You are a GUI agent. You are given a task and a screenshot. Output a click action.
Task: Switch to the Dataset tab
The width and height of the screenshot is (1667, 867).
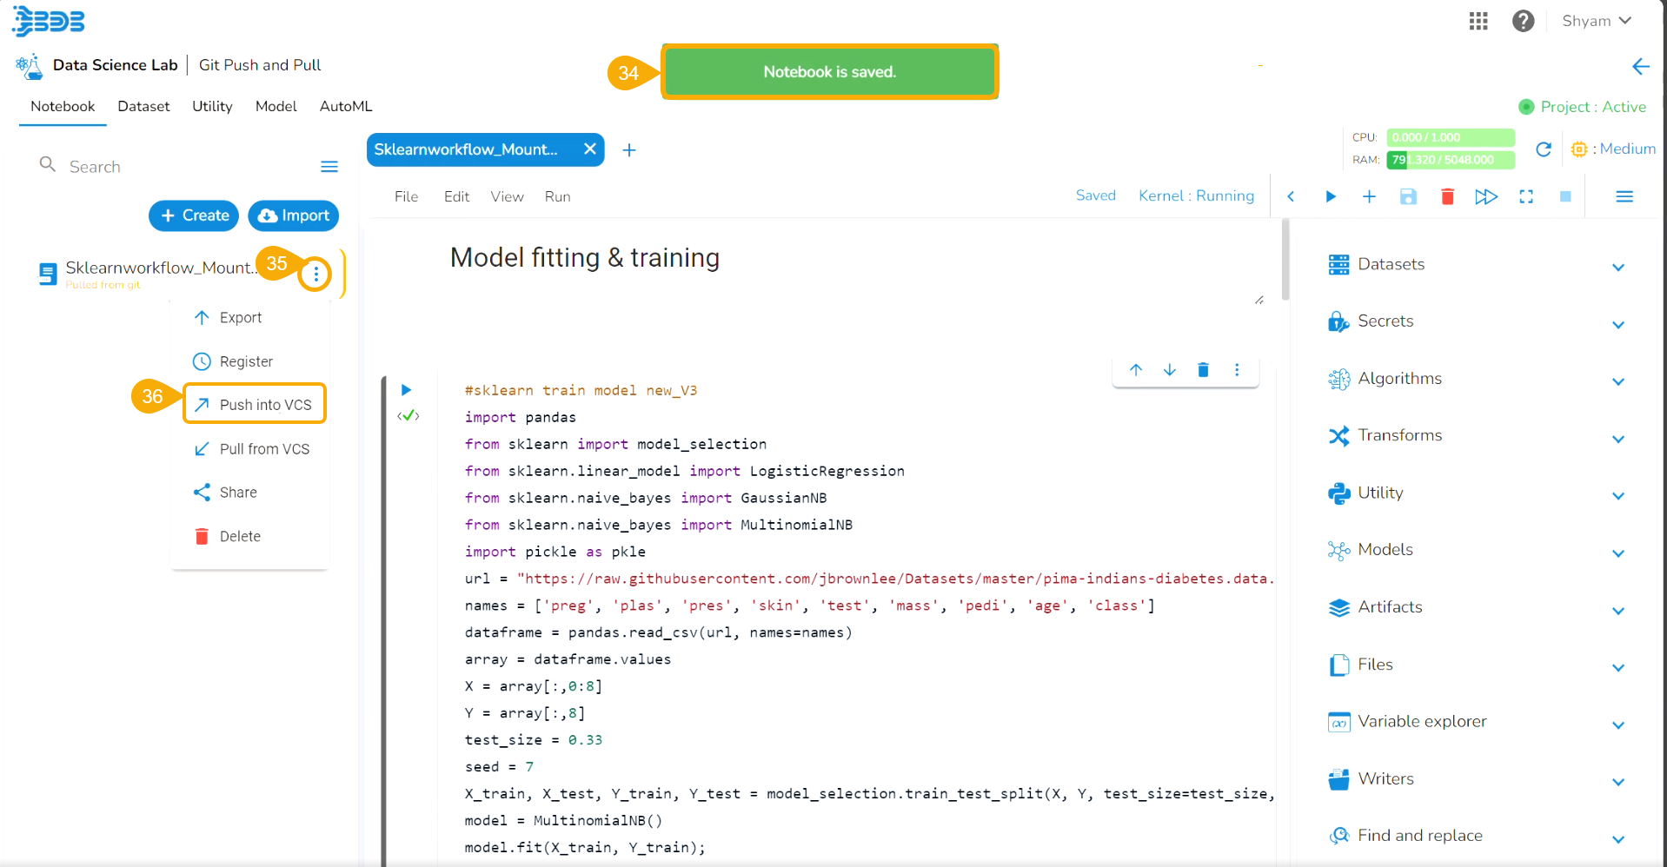(143, 107)
